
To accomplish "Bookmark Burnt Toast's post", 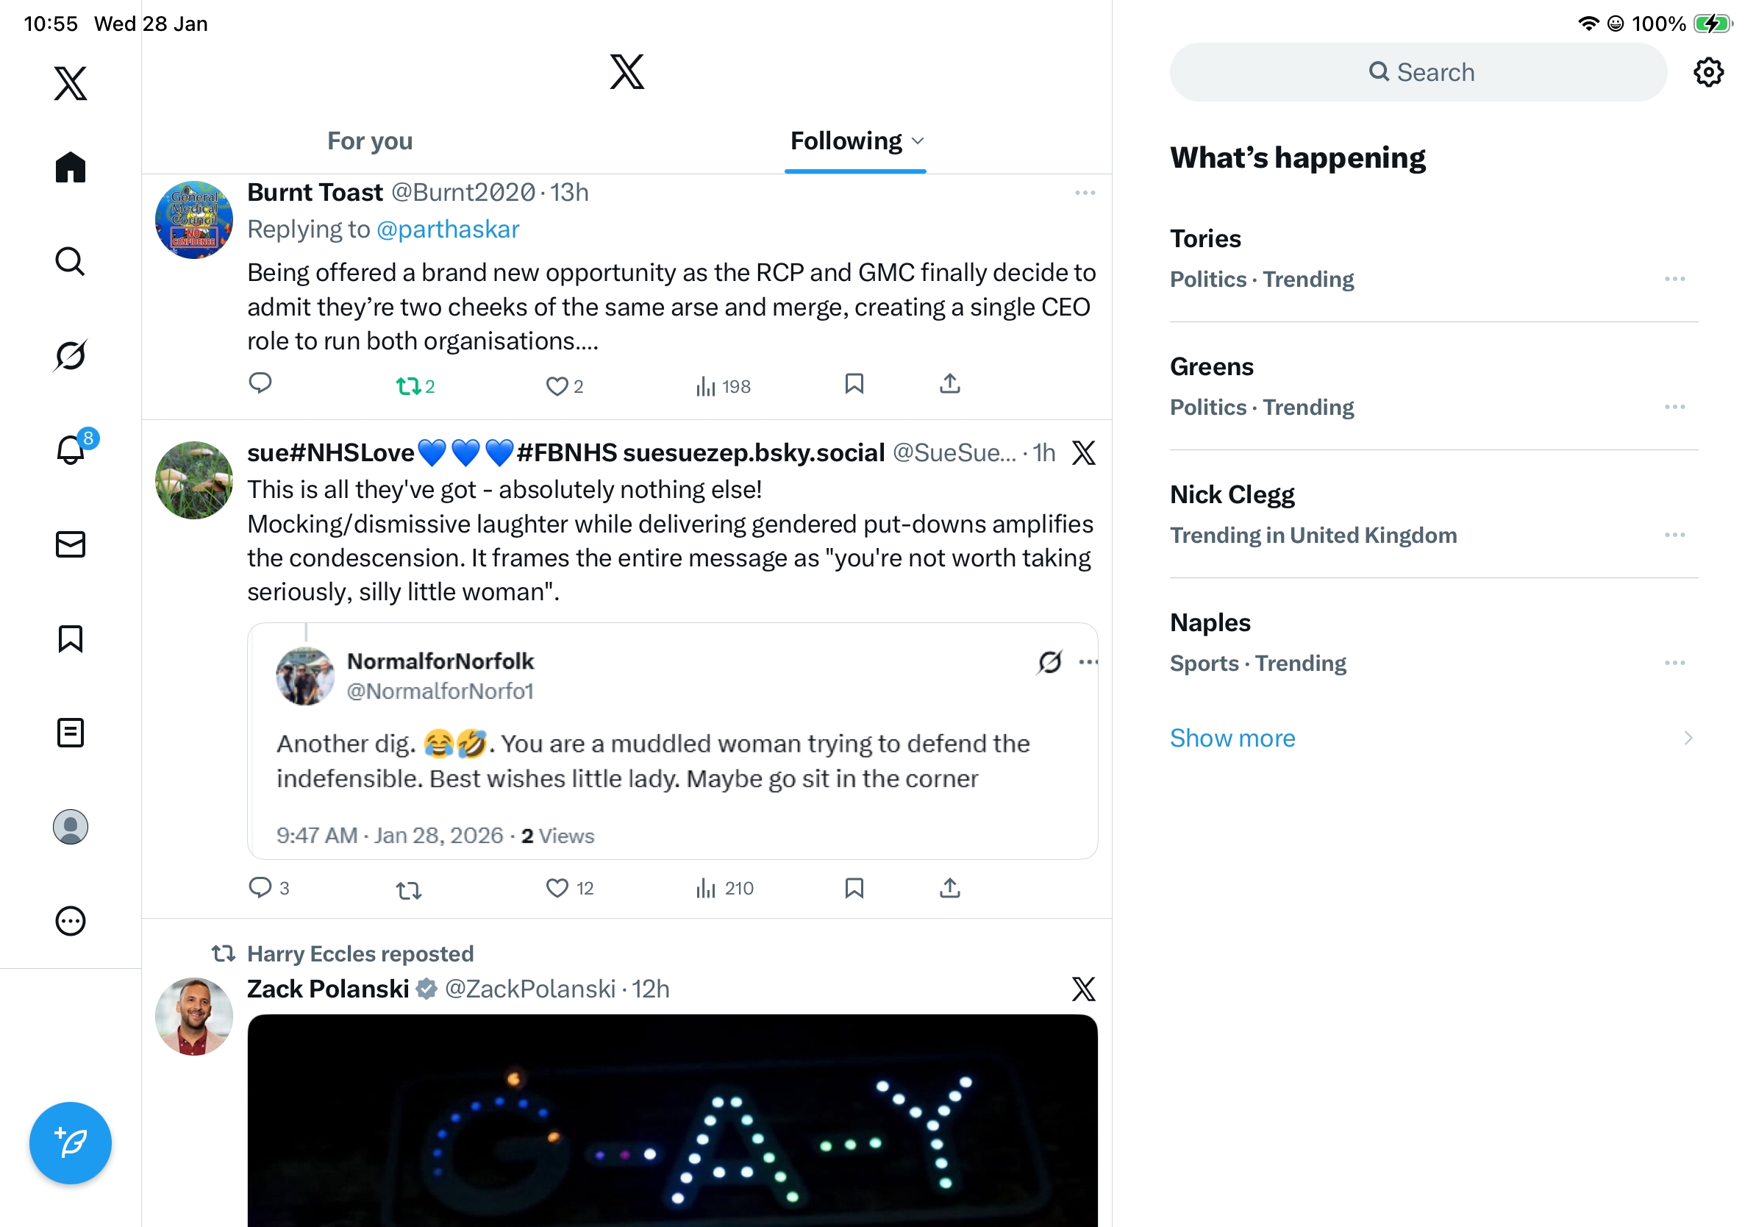I will click(x=854, y=384).
